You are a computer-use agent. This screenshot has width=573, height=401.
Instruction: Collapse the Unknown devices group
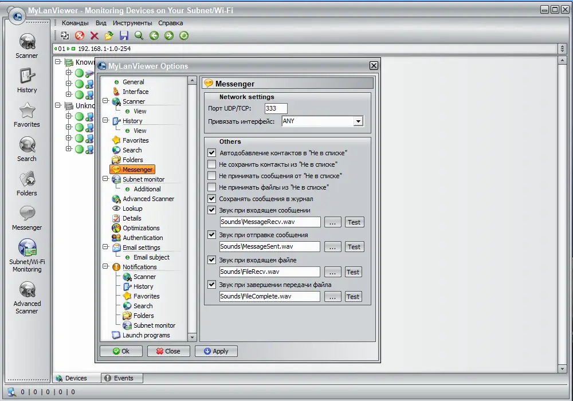point(58,105)
